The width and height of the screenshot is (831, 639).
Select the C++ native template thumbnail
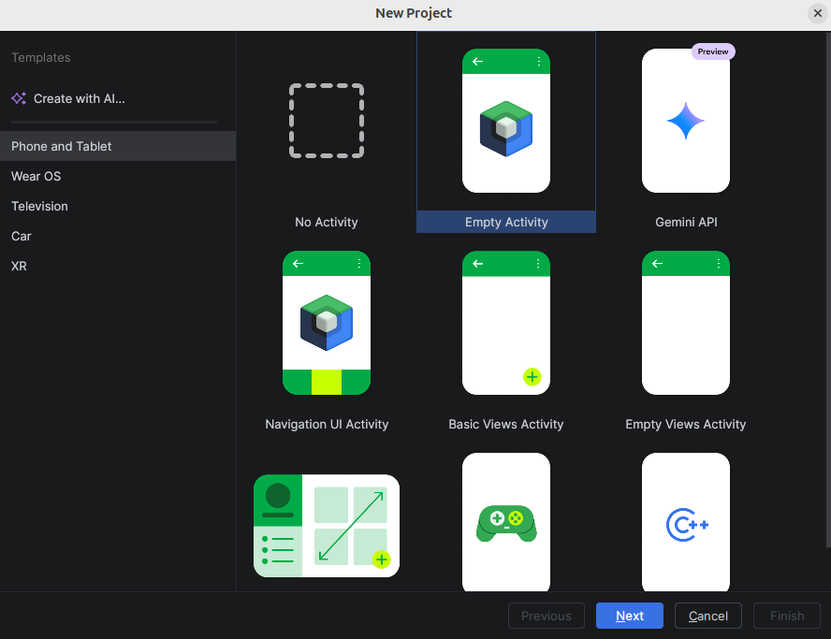tap(686, 522)
